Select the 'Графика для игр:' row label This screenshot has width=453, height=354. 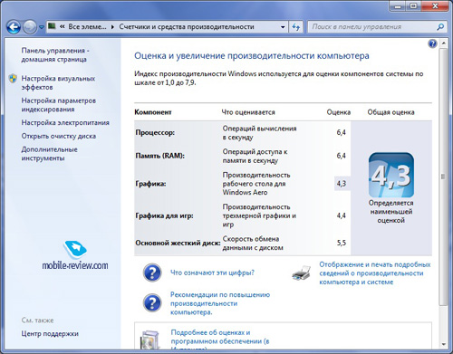pyautogui.click(x=164, y=215)
